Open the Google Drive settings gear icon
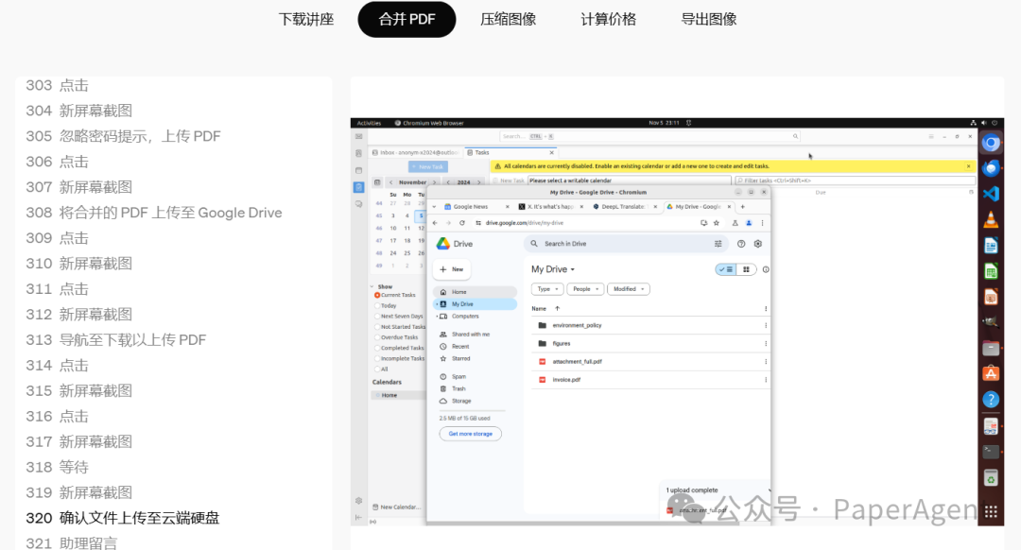The height and width of the screenshot is (550, 1021). tap(757, 244)
